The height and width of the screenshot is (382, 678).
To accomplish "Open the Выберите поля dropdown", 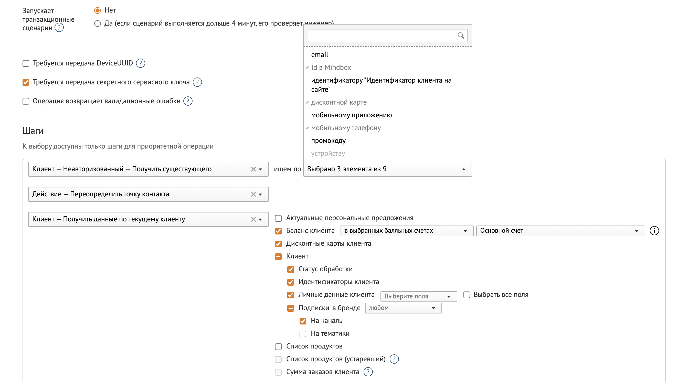I will coord(418,296).
